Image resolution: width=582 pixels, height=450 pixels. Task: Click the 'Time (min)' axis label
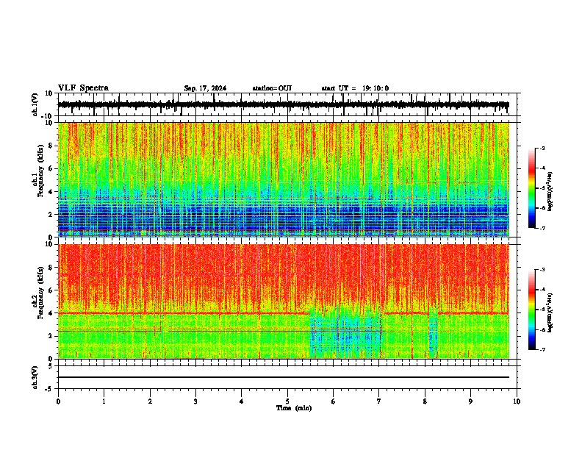point(294,408)
